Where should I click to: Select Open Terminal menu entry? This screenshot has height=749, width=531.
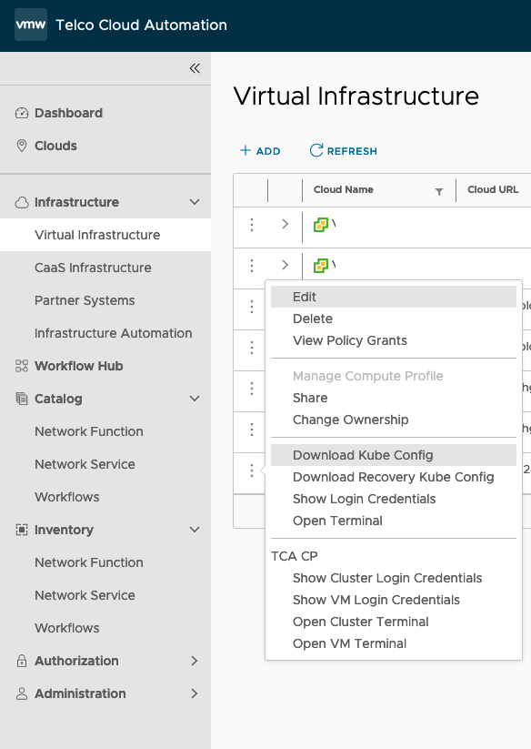coord(394,521)
